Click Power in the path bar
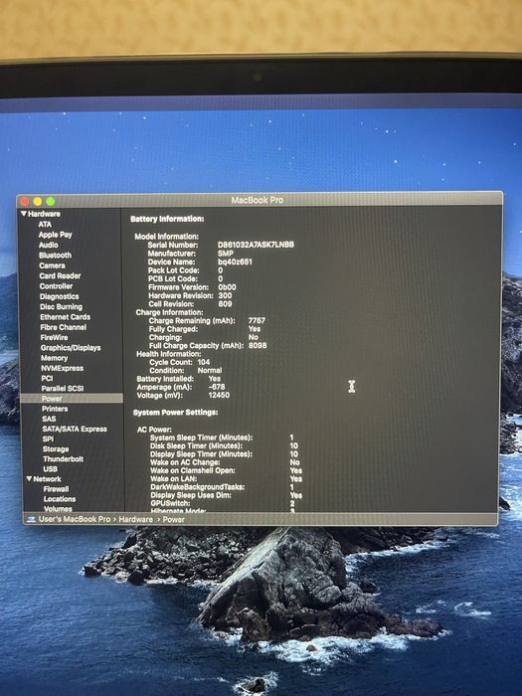The height and width of the screenshot is (696, 522). [174, 519]
